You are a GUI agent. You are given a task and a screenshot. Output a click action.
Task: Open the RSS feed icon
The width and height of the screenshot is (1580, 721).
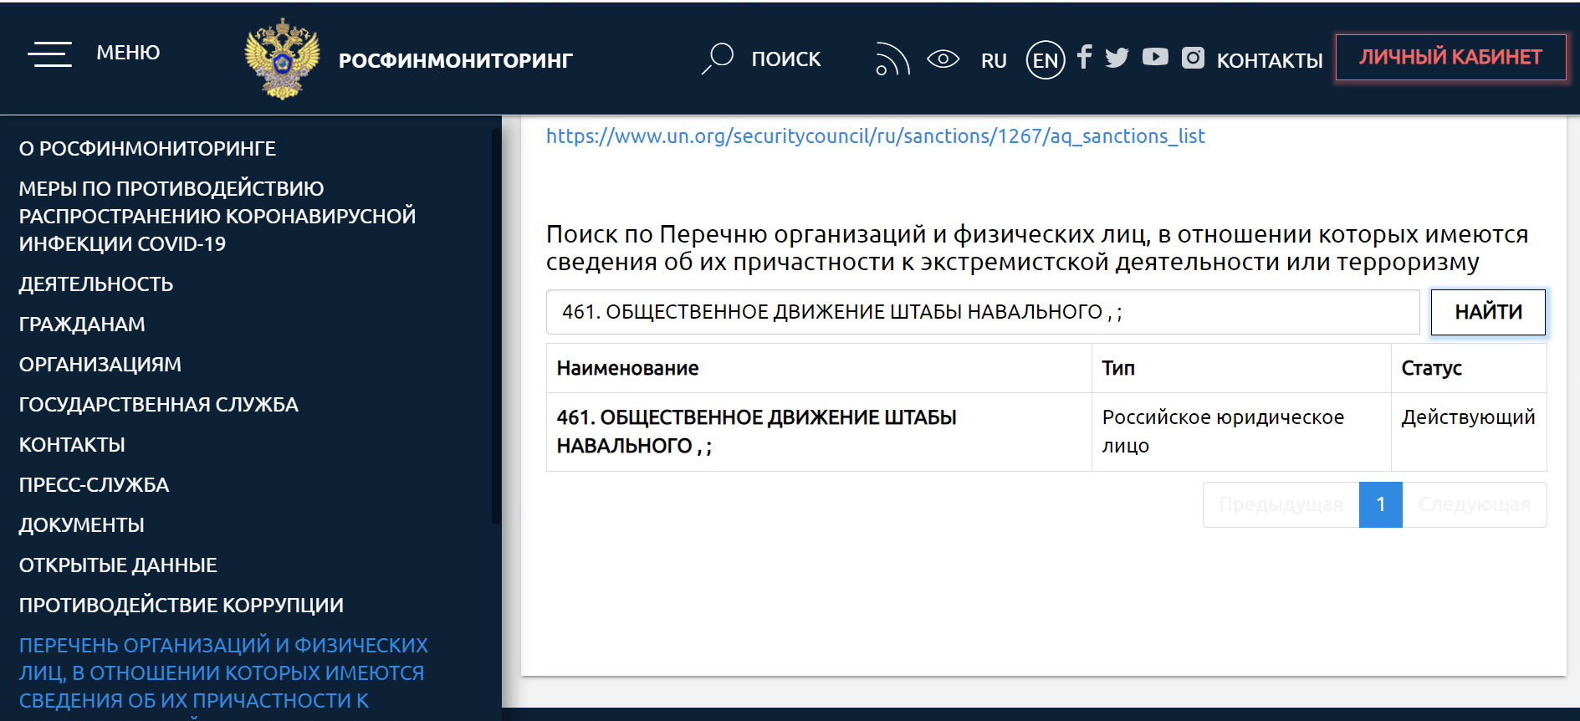892,59
